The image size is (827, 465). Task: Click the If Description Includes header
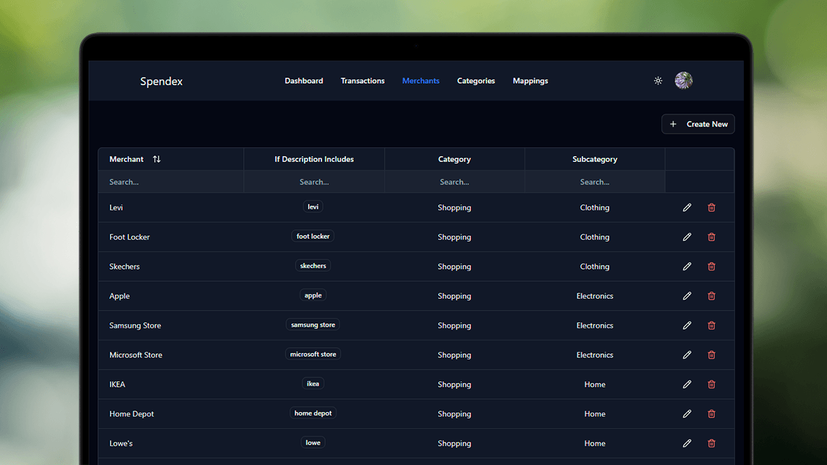pos(314,159)
